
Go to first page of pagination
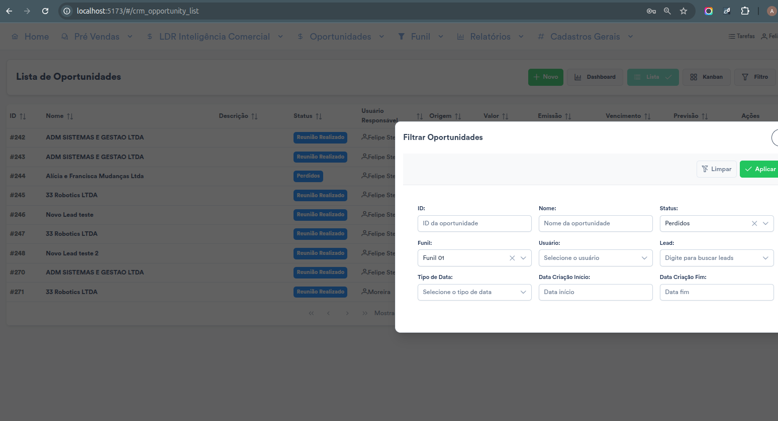tap(311, 313)
